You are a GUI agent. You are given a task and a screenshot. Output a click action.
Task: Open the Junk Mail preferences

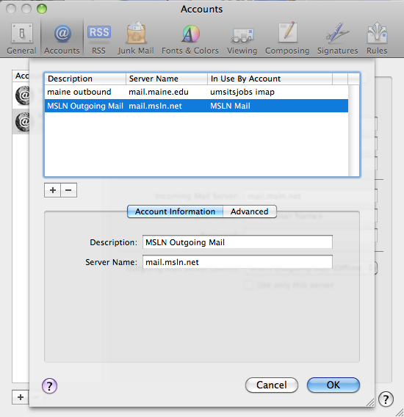(136, 39)
